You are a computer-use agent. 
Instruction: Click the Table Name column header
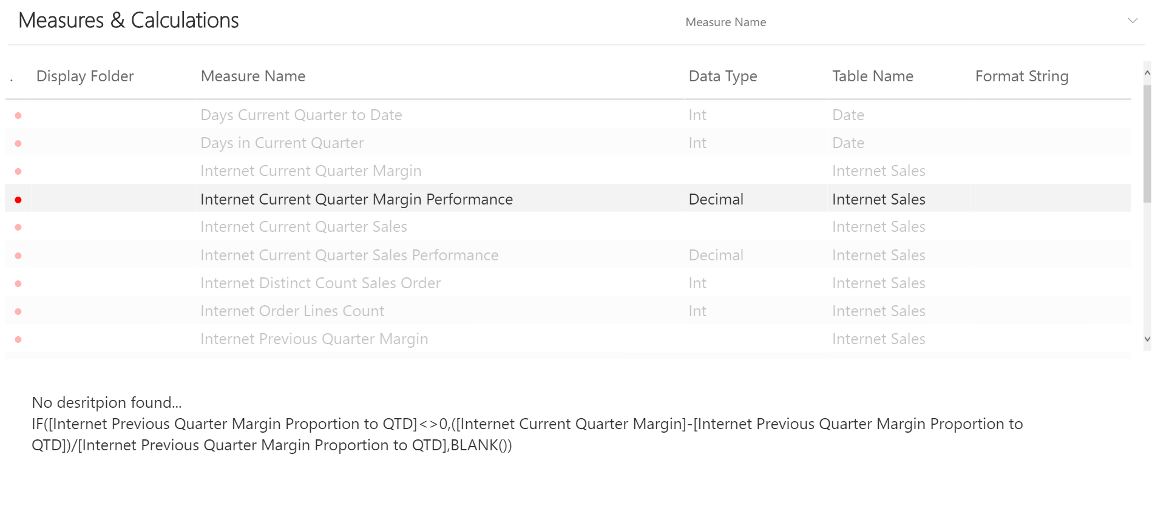872,76
